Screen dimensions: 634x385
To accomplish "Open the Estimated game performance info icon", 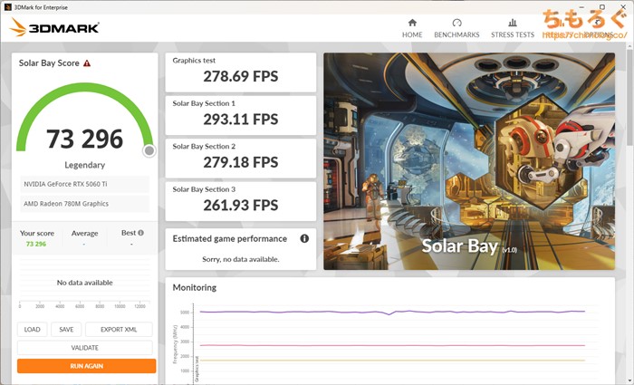I will [x=304, y=238].
